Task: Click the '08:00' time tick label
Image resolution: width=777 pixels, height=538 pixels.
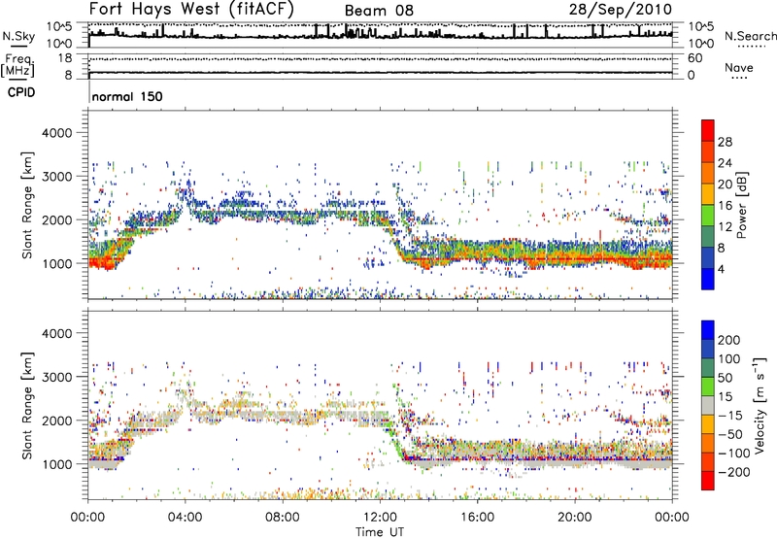Action: coord(283,518)
